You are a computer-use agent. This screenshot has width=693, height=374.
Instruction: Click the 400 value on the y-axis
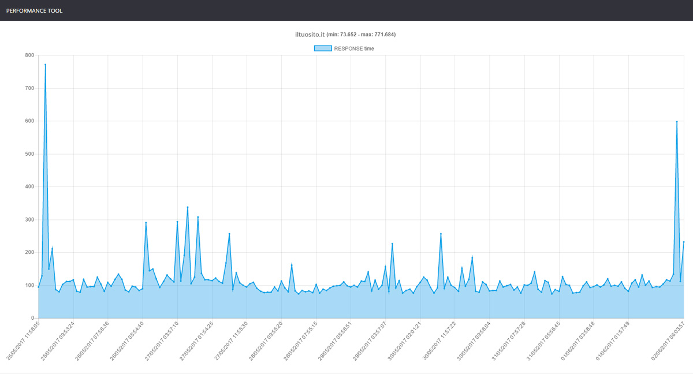pyautogui.click(x=29, y=187)
